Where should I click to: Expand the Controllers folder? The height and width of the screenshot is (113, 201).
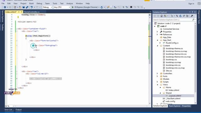click(157, 73)
